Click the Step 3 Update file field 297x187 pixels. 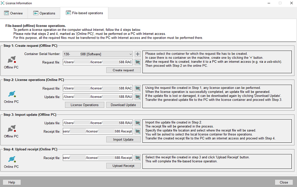coord(98,123)
